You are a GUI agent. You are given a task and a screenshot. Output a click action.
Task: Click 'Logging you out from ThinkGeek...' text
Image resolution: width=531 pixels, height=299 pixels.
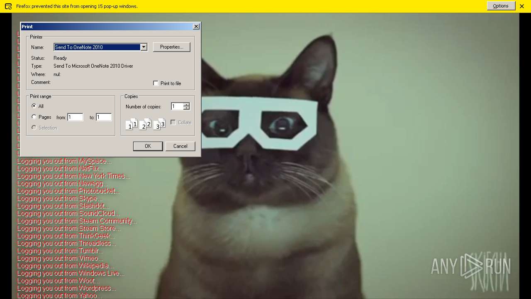coord(66,236)
